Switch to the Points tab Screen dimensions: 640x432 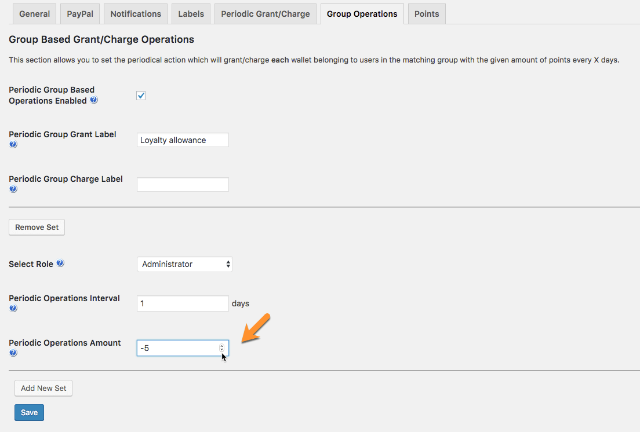click(x=426, y=14)
